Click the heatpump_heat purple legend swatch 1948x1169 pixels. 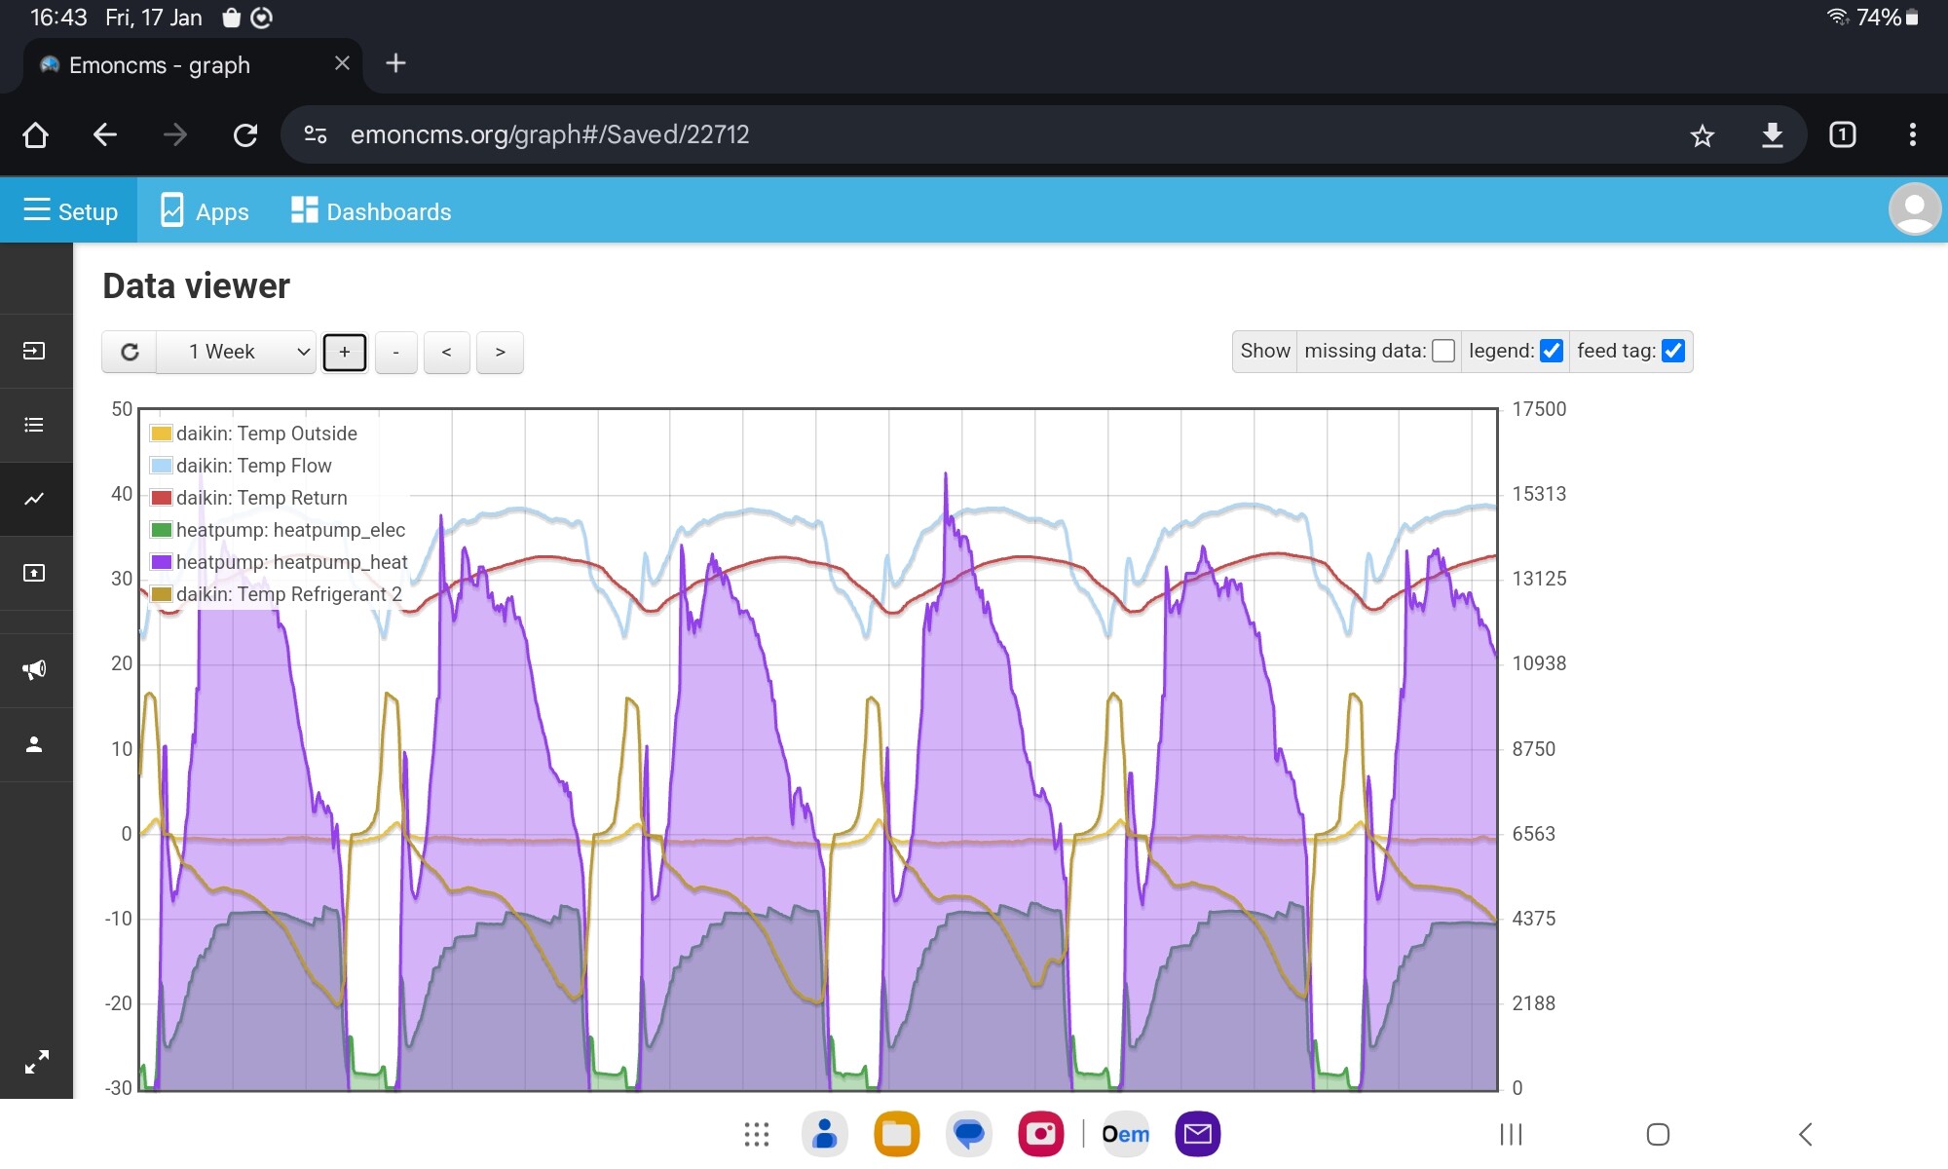(162, 562)
